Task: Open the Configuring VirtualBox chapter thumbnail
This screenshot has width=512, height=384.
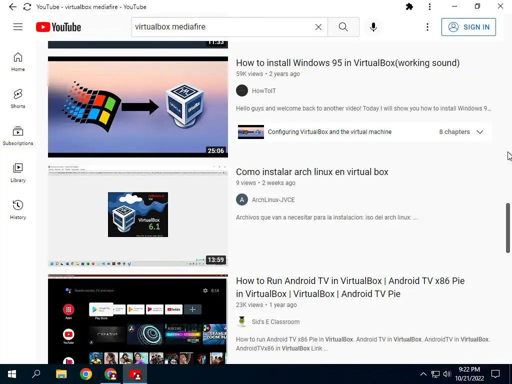Action: coord(251,132)
